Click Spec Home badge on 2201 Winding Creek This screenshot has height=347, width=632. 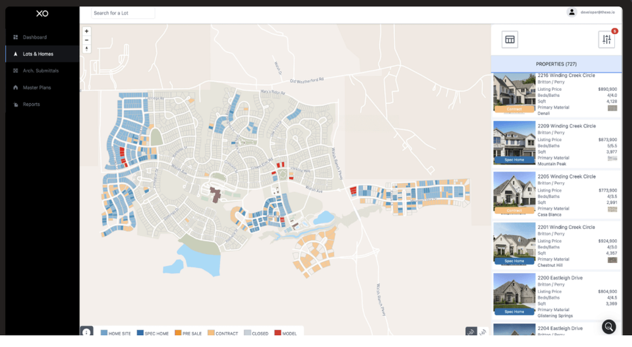point(514,261)
